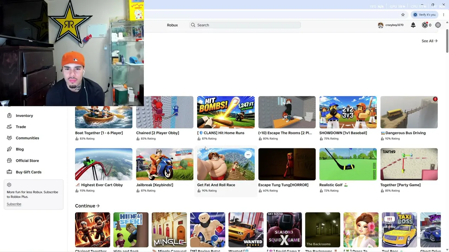
Task: Click the Highest Ever Cart Obby title
Action: point(99,185)
